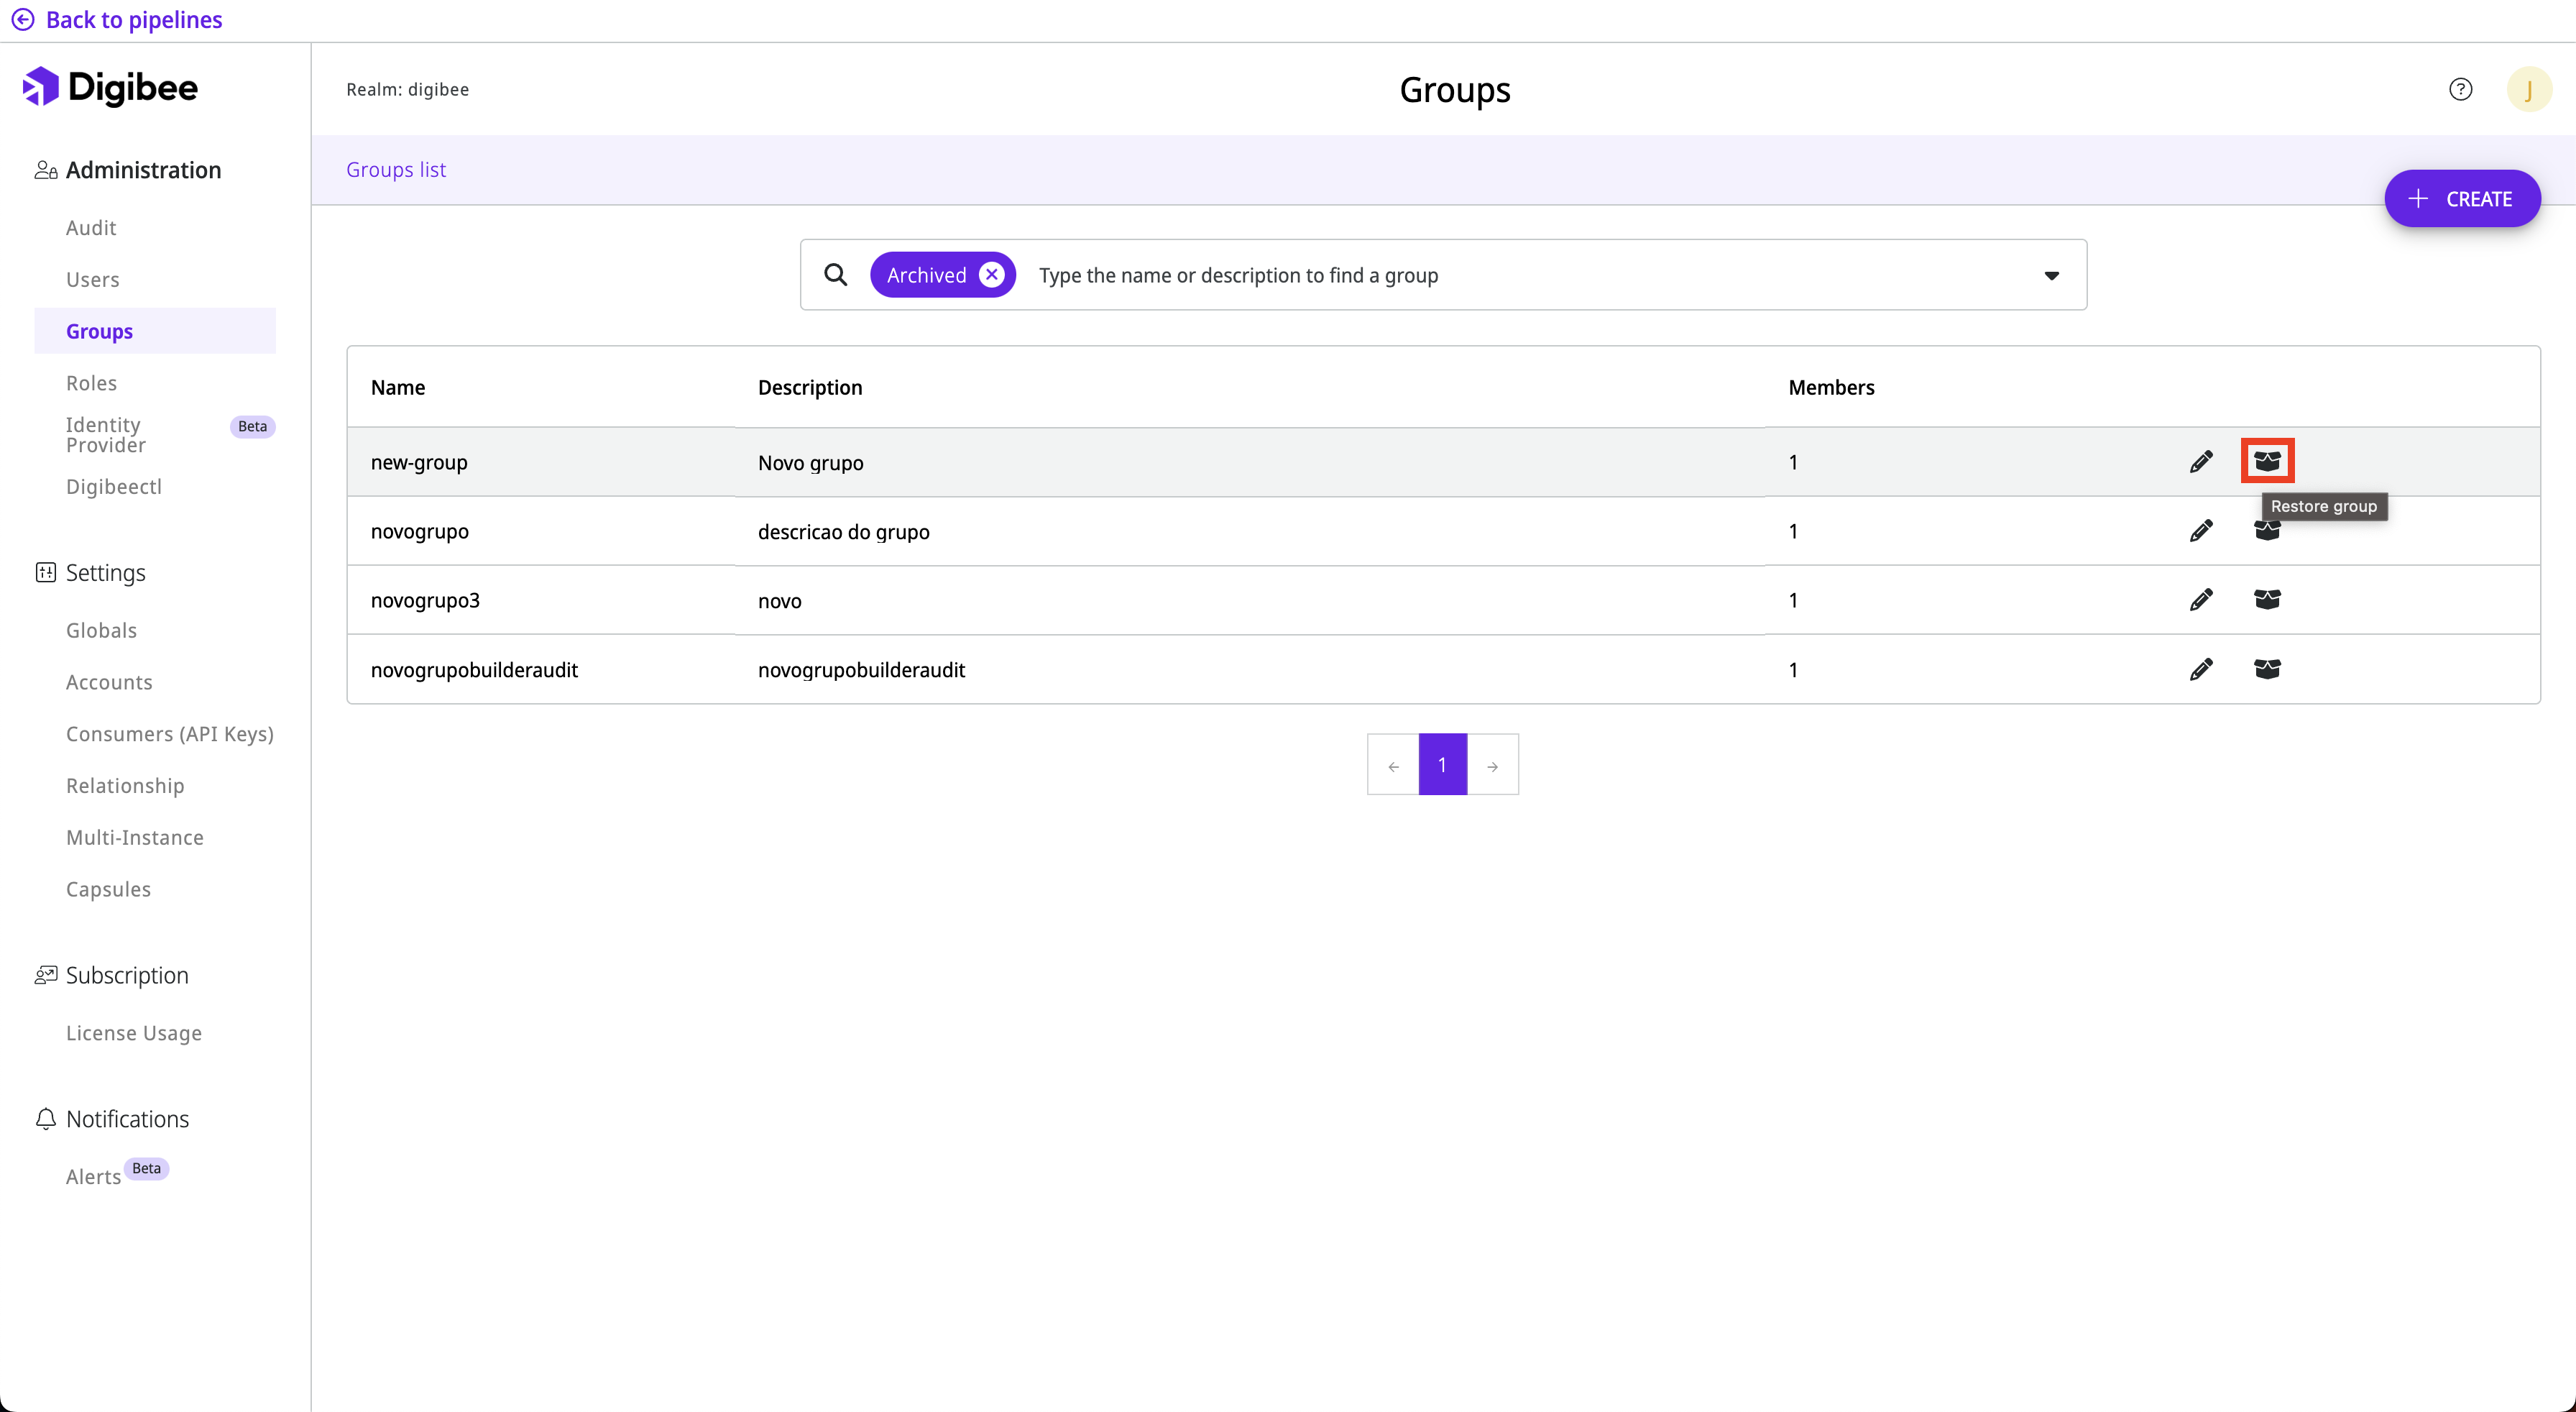Open the help question mark icon
Viewport: 2576px width, 1412px height.
(2460, 89)
